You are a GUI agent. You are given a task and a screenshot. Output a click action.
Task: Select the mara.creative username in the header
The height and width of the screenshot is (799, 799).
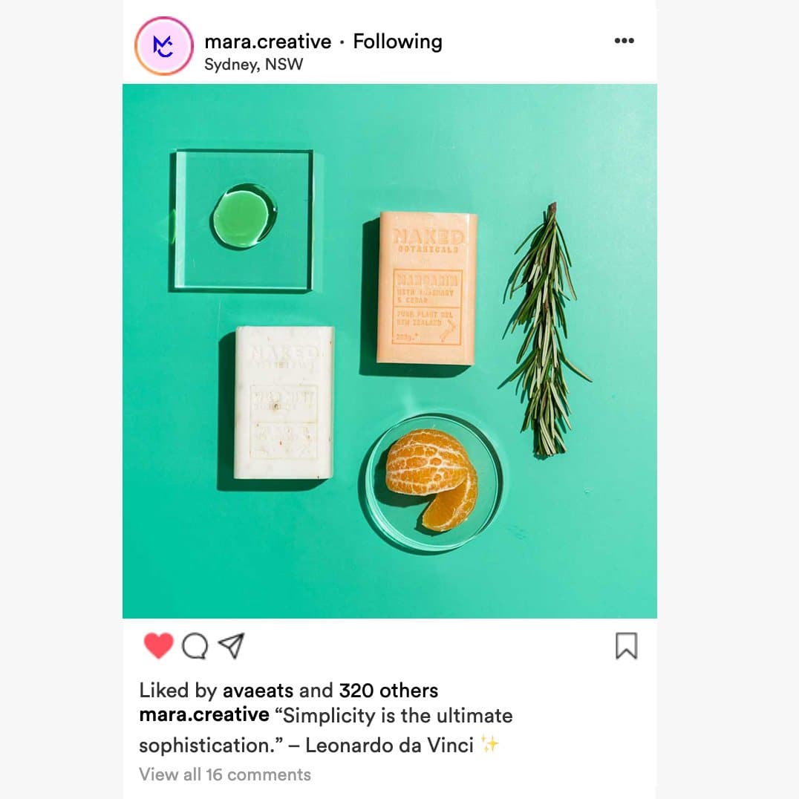coord(267,42)
